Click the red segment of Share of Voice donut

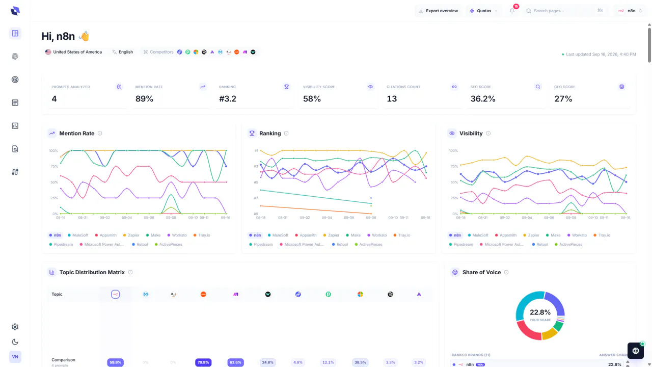tap(527, 331)
